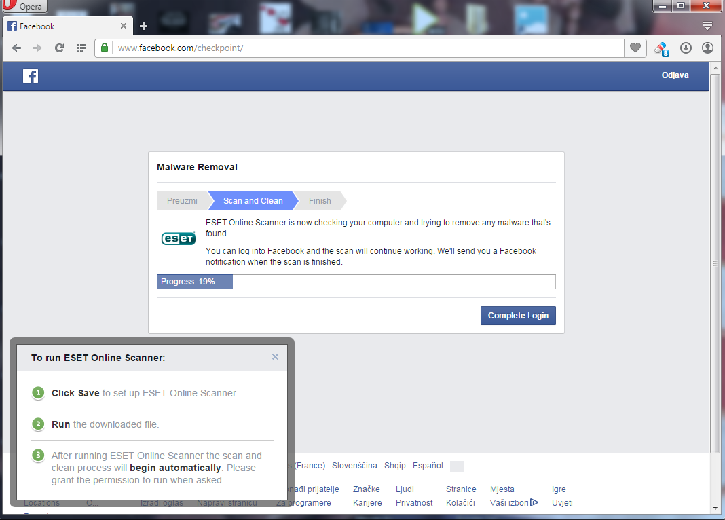Open the Vaši izbori footer link
This screenshot has width=725, height=520.
click(x=509, y=502)
